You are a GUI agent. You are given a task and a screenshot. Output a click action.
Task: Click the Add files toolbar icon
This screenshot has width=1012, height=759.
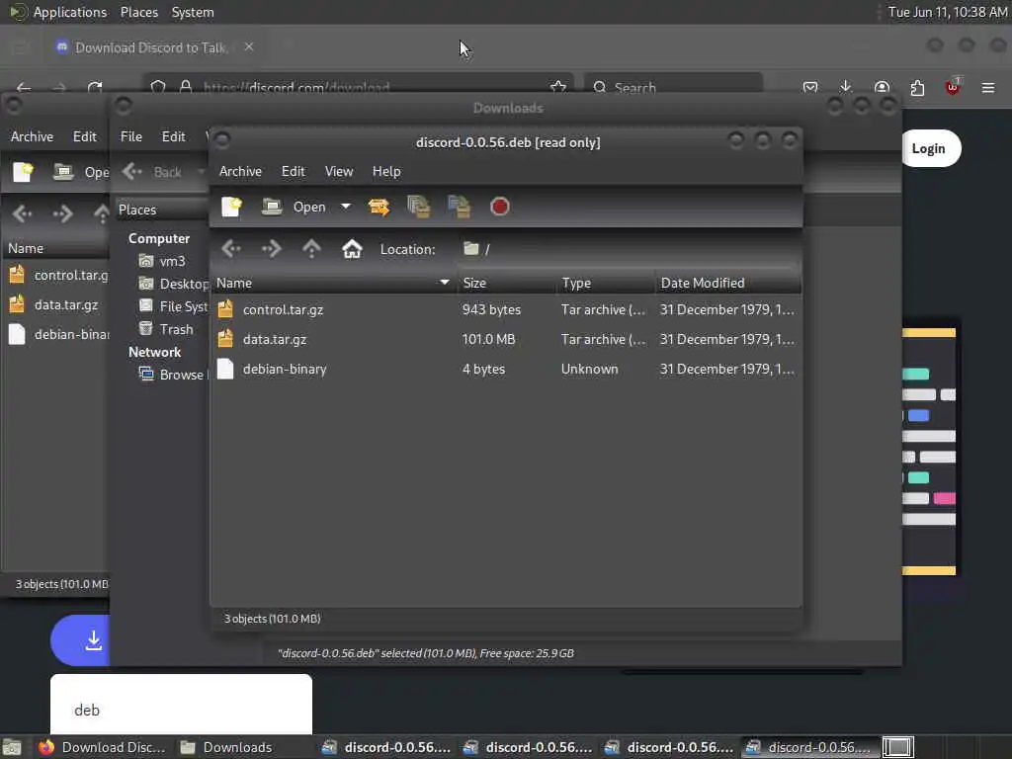(419, 207)
